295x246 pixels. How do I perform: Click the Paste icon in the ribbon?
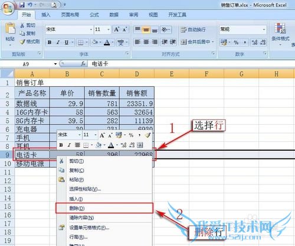[10, 28]
